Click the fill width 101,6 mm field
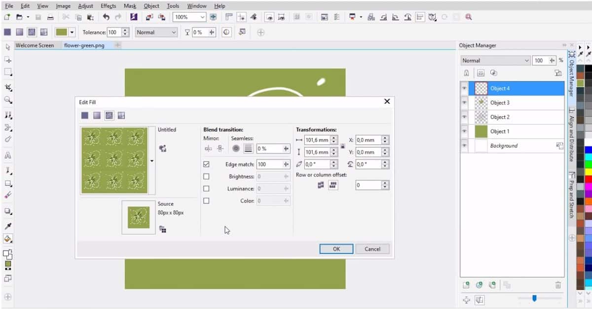This screenshot has width=592, height=309. [x=317, y=140]
